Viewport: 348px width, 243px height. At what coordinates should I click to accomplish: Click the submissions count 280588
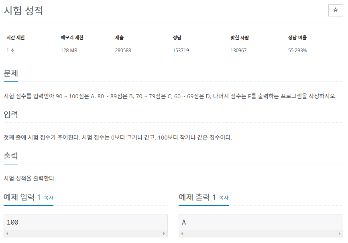click(123, 51)
